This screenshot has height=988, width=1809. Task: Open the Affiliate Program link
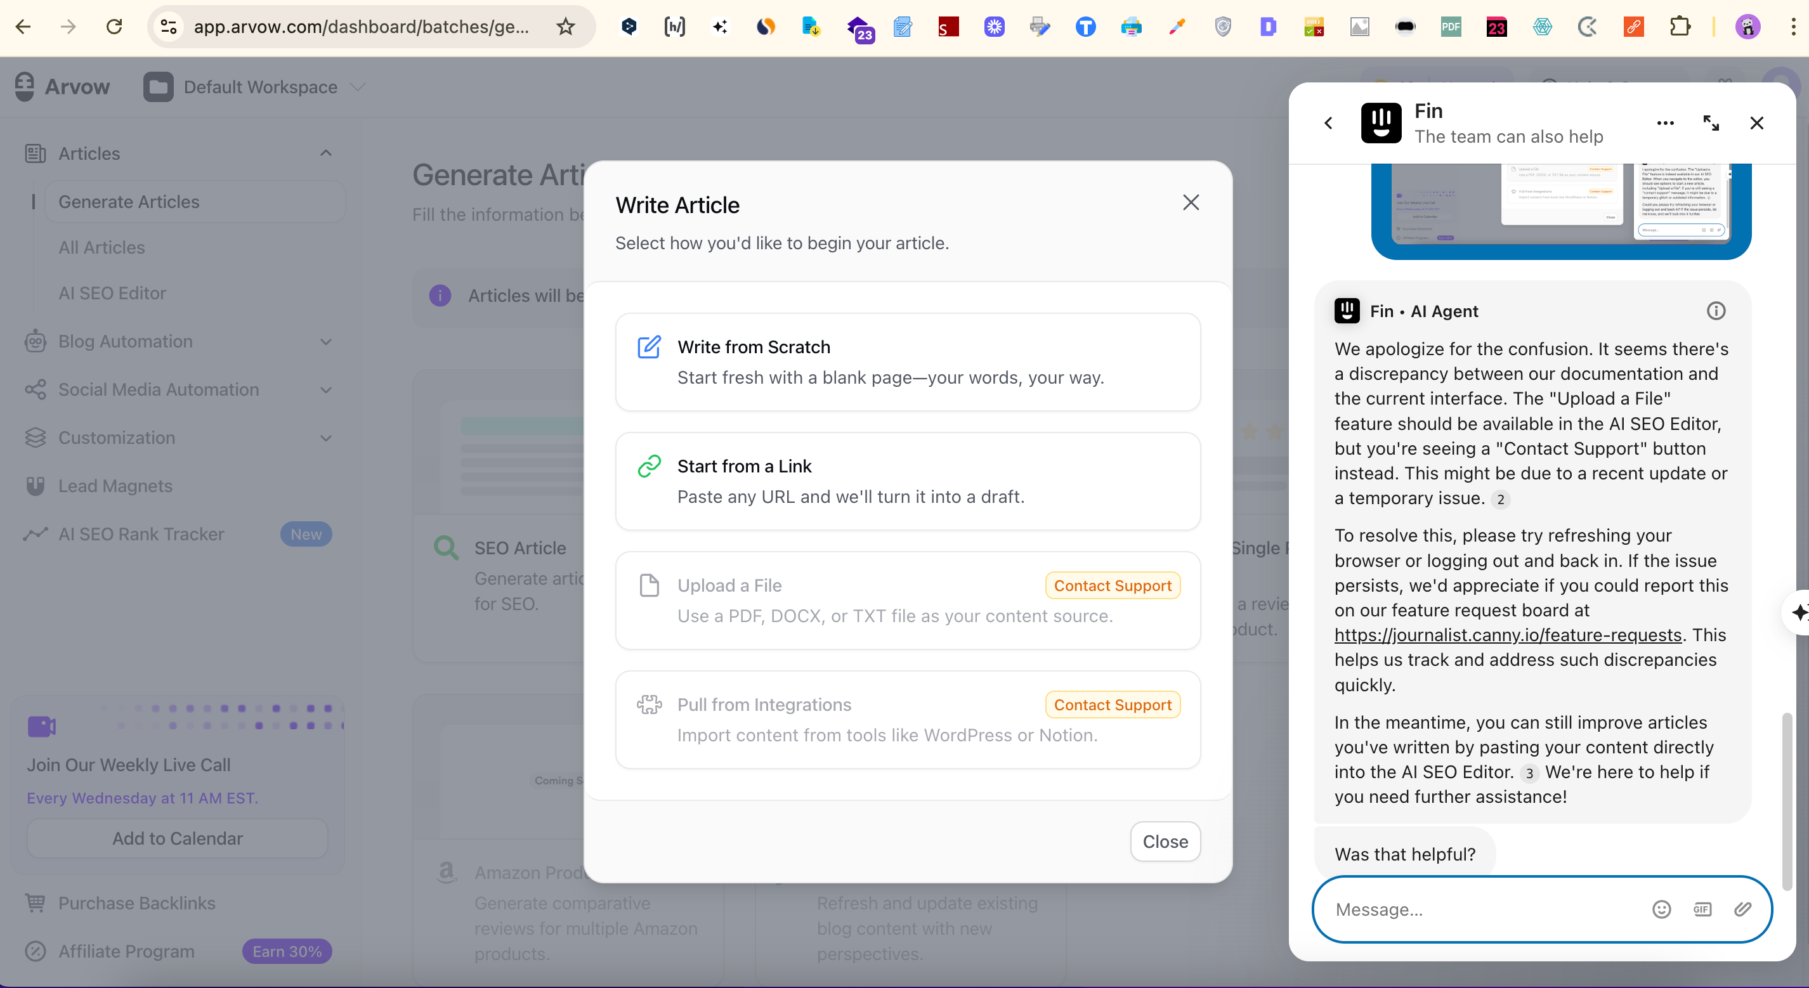tap(126, 951)
